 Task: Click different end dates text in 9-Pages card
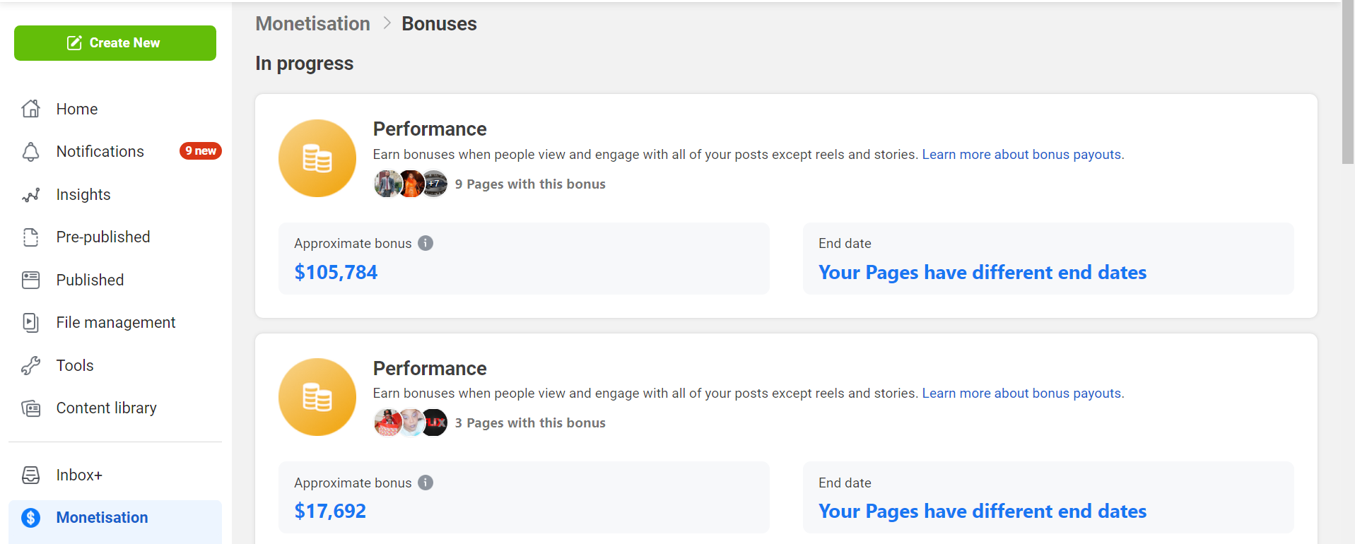(x=982, y=273)
